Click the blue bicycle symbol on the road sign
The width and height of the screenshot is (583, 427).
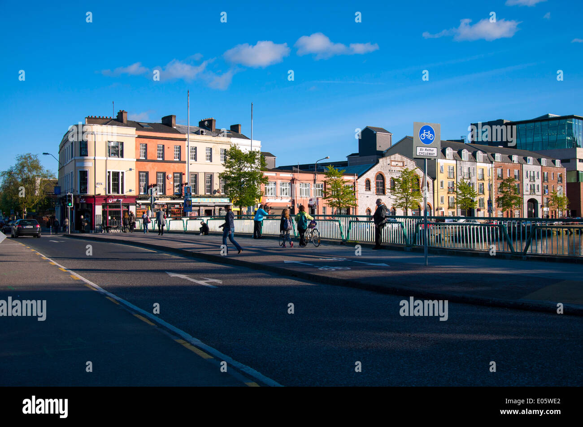(426, 134)
